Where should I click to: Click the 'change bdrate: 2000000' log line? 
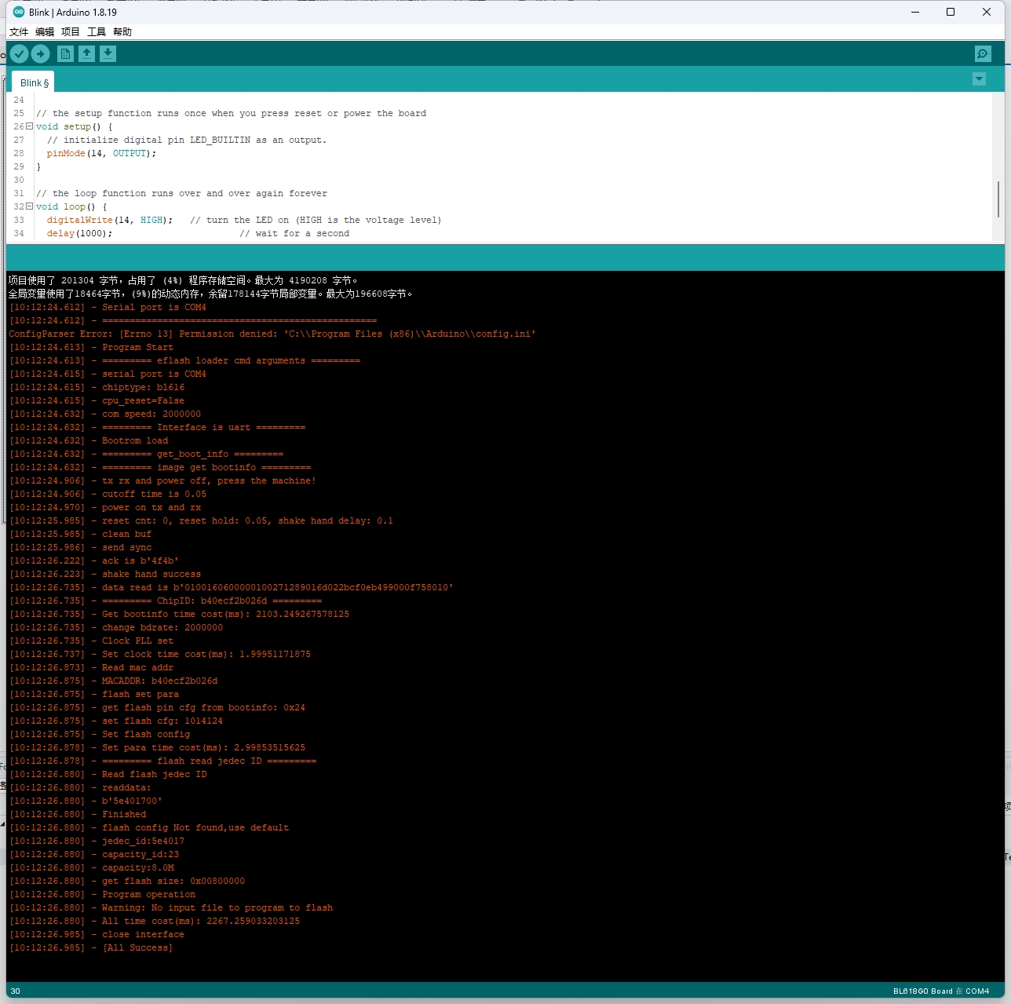click(115, 627)
